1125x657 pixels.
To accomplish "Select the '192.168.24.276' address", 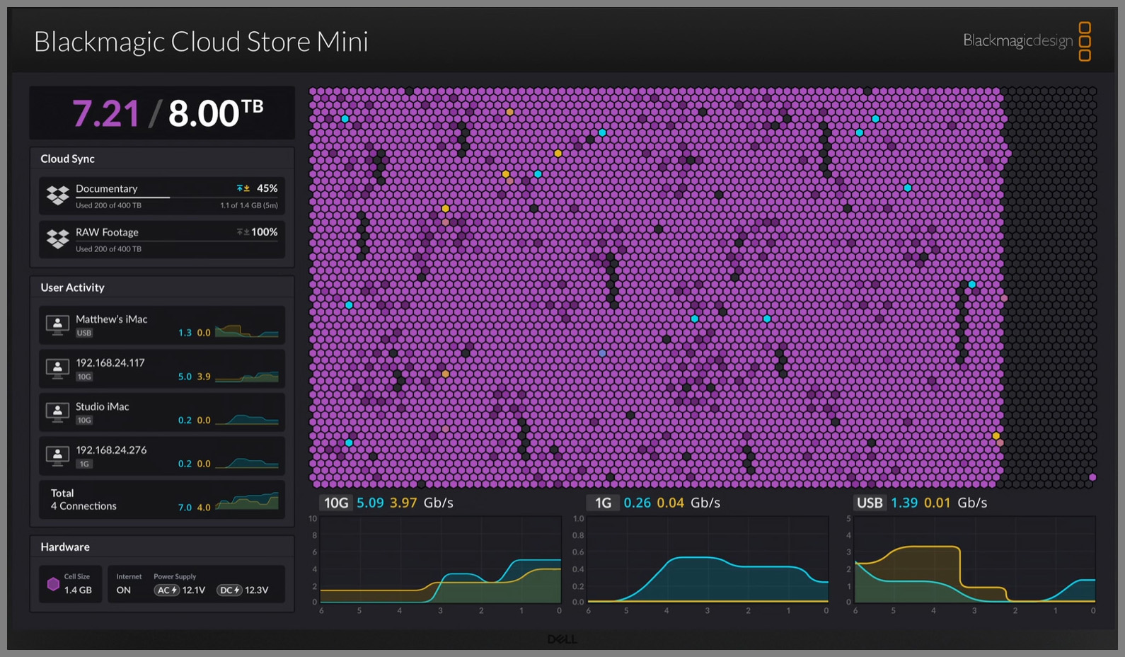I will pyautogui.click(x=111, y=450).
